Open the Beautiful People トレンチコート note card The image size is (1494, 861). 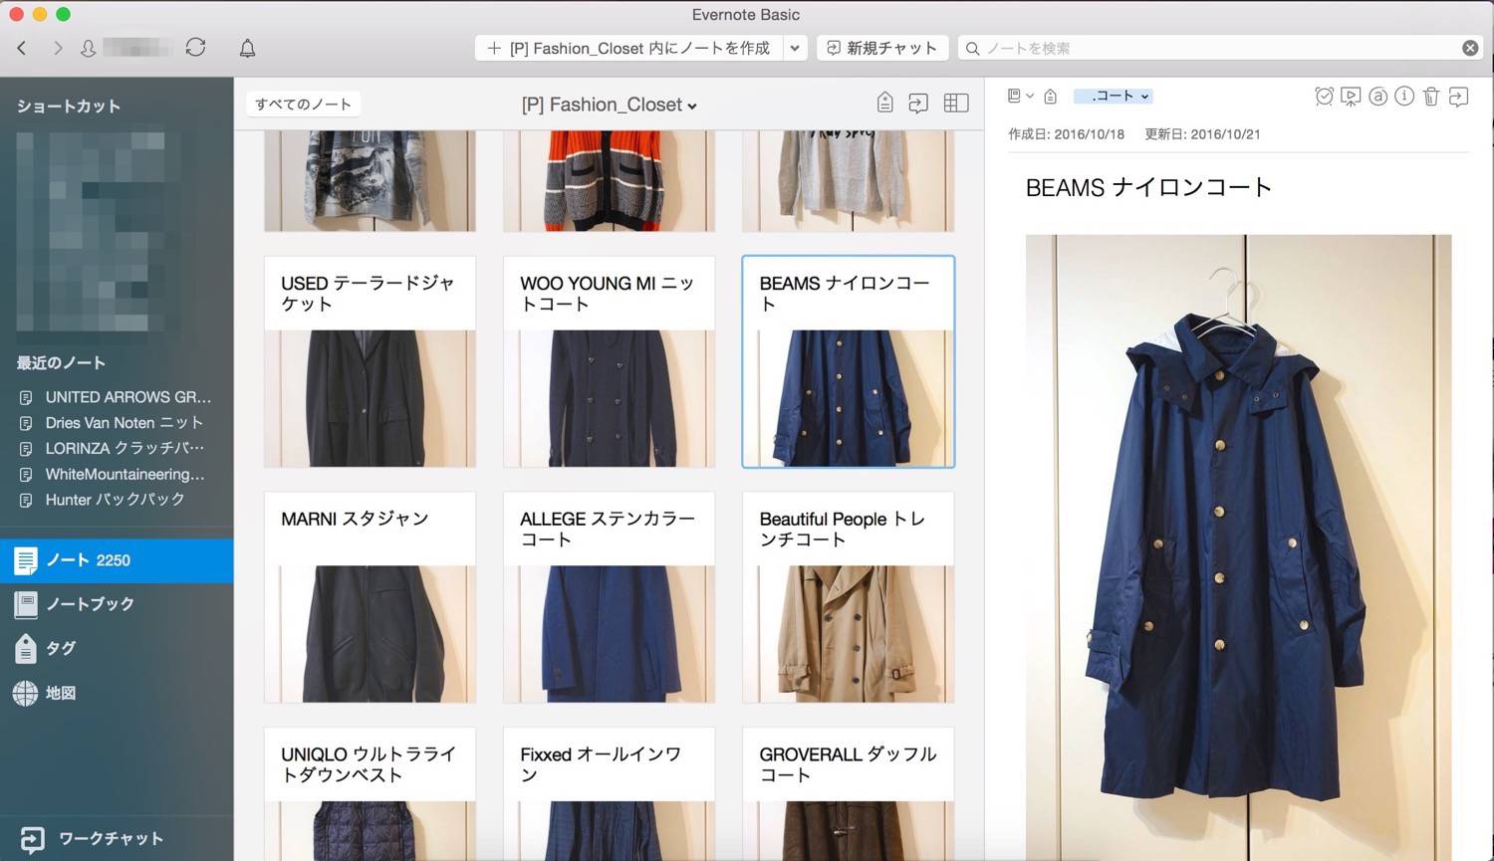(x=848, y=597)
